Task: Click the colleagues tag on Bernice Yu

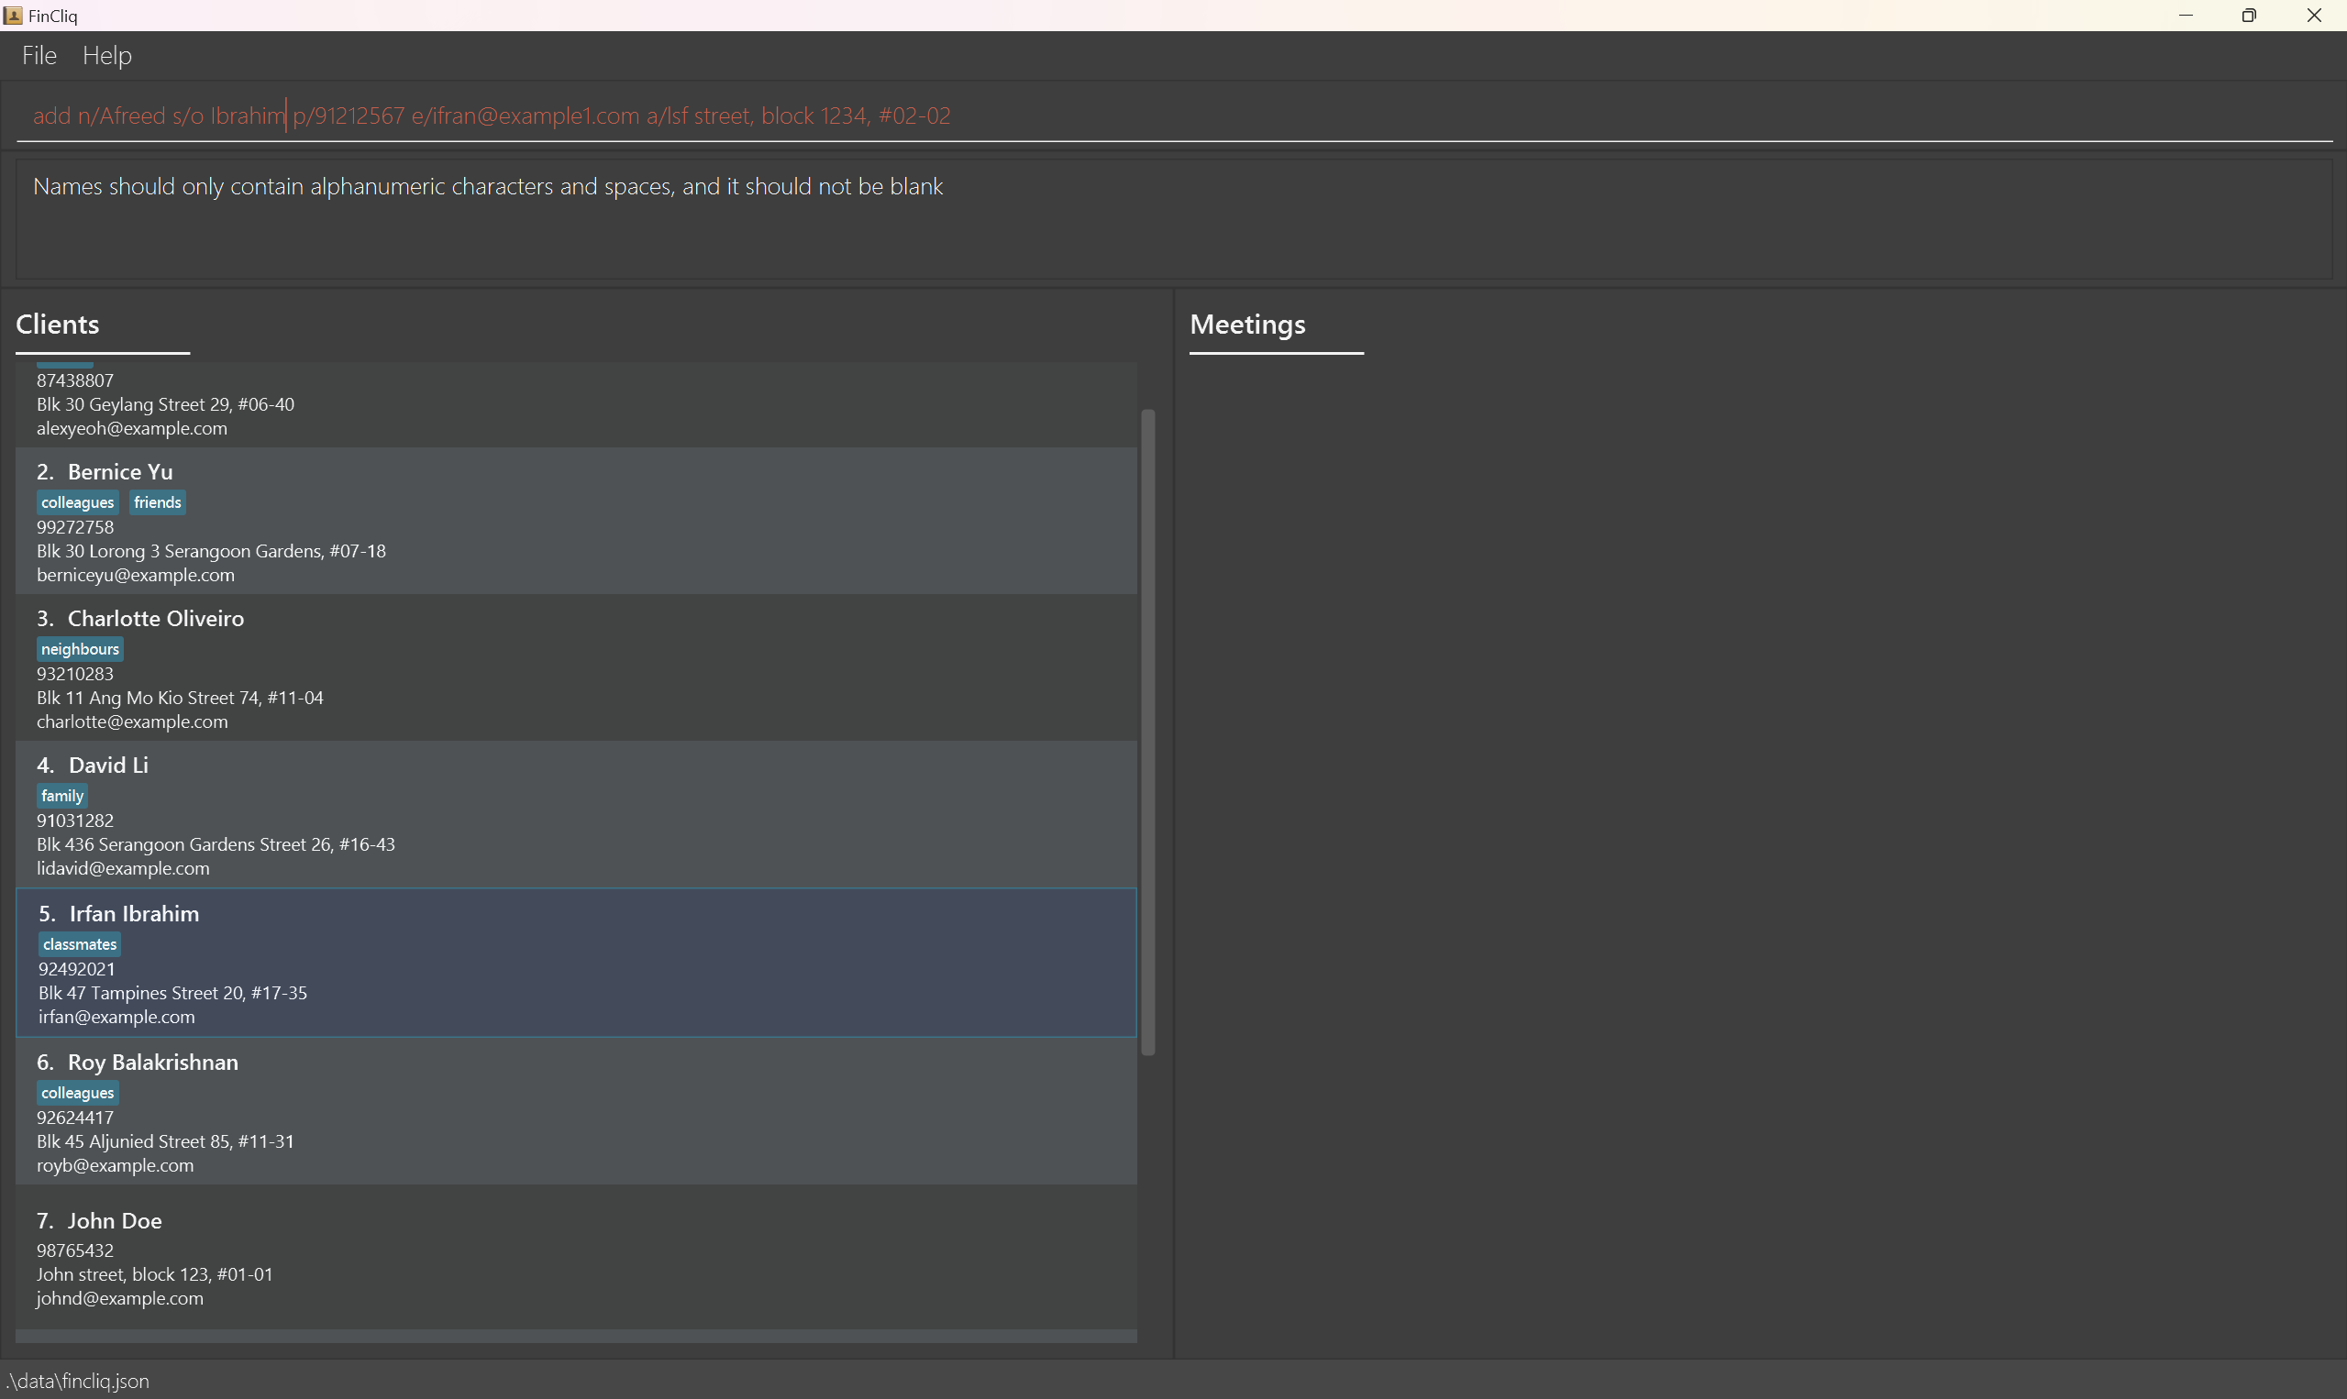Action: pyautogui.click(x=77, y=502)
